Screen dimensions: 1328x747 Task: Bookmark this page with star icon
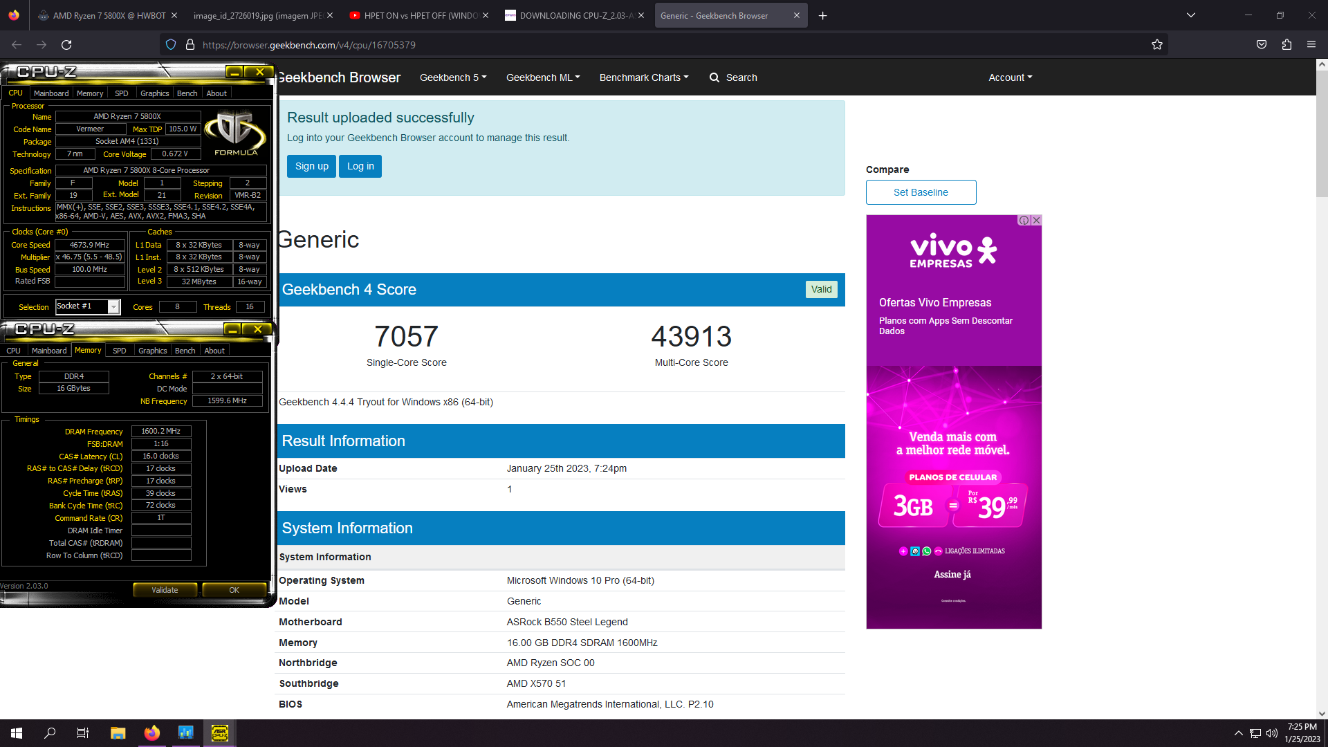1157,45
